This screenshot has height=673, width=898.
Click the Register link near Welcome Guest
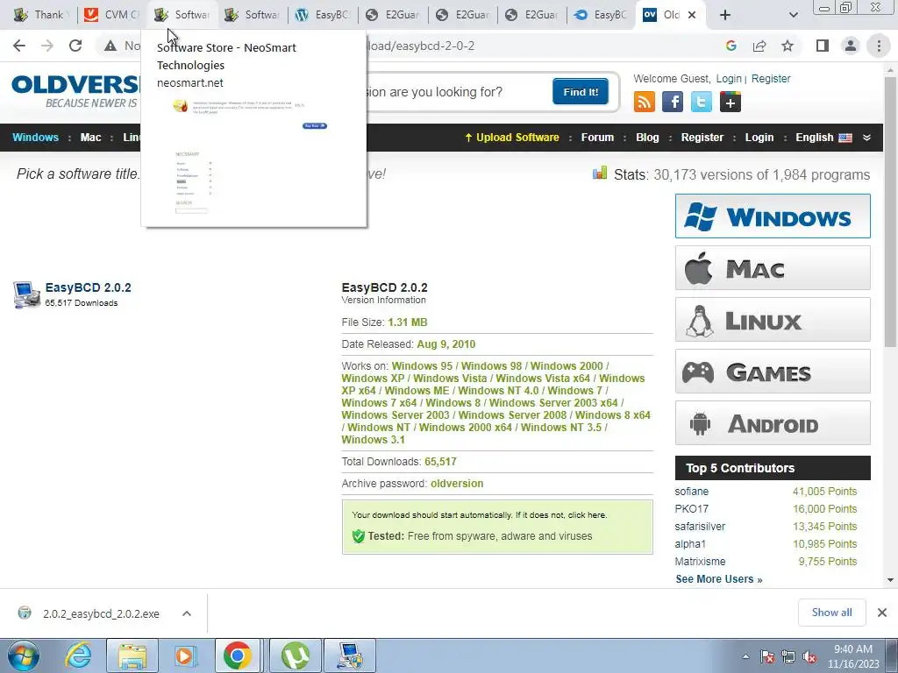[771, 78]
